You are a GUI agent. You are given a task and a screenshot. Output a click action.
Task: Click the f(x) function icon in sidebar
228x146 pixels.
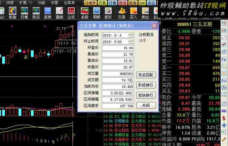[224, 88]
